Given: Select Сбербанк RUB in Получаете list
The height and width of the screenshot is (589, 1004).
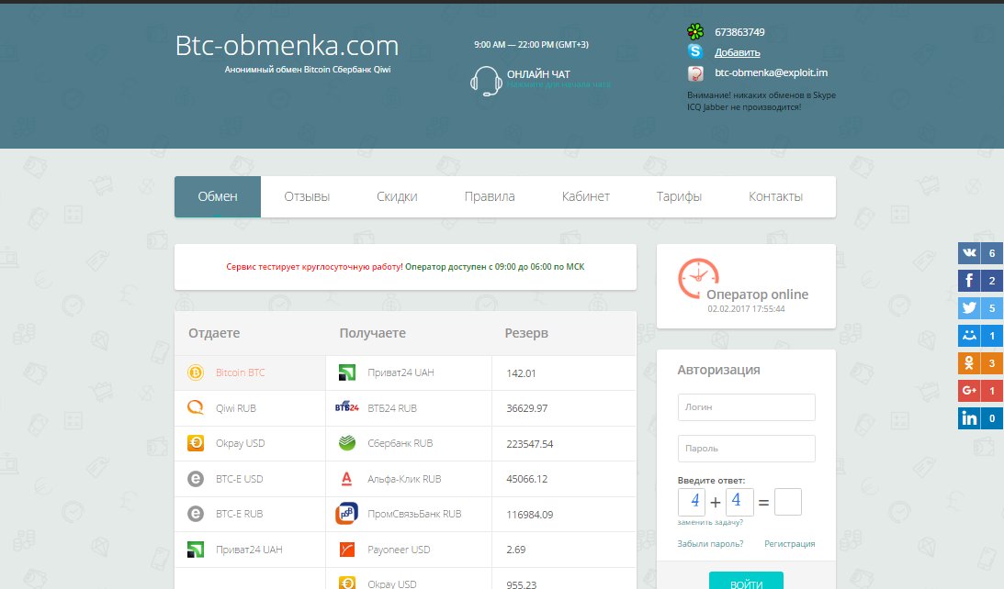Looking at the screenshot, I should [x=409, y=443].
